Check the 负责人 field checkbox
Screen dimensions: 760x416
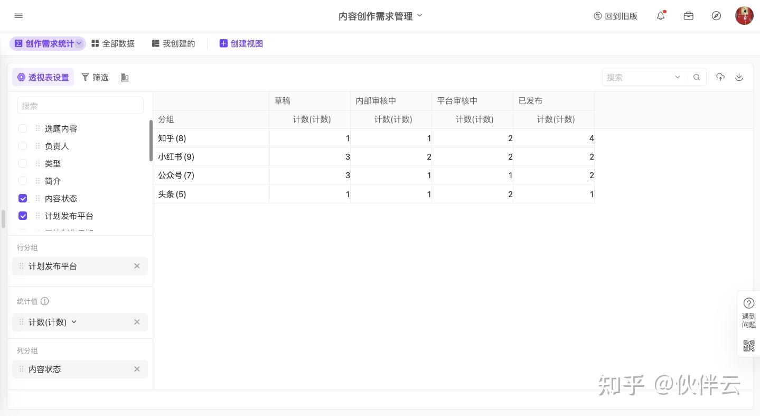click(x=23, y=146)
